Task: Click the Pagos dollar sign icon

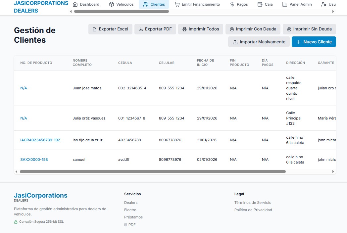Action: coord(232,5)
